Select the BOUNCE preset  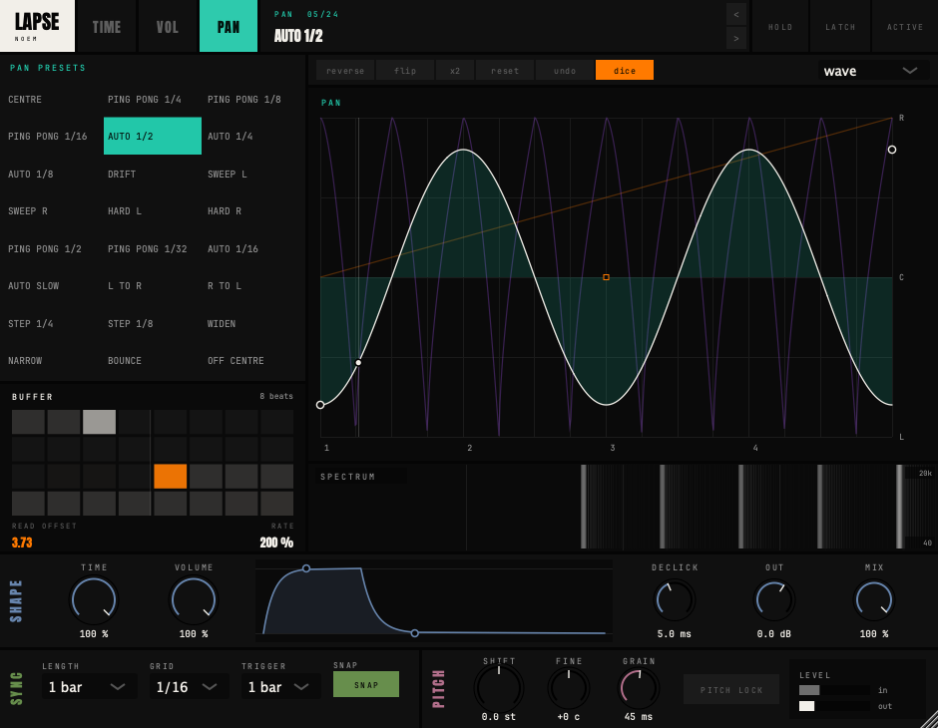coord(153,360)
